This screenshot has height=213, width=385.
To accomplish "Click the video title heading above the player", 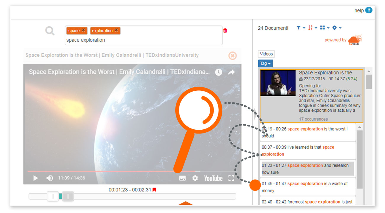I will point(112,55).
